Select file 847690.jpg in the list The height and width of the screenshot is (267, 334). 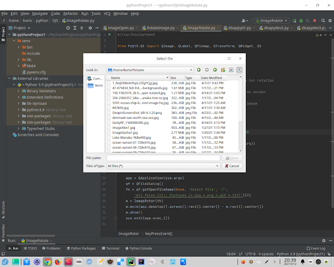click(x=120, y=108)
